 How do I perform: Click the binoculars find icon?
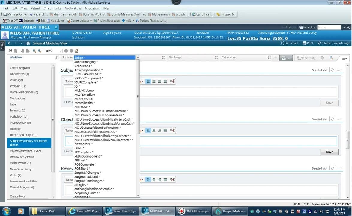10,51
